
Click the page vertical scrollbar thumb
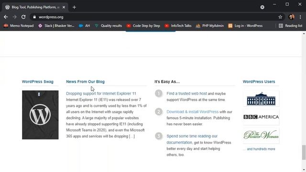pos(304,152)
